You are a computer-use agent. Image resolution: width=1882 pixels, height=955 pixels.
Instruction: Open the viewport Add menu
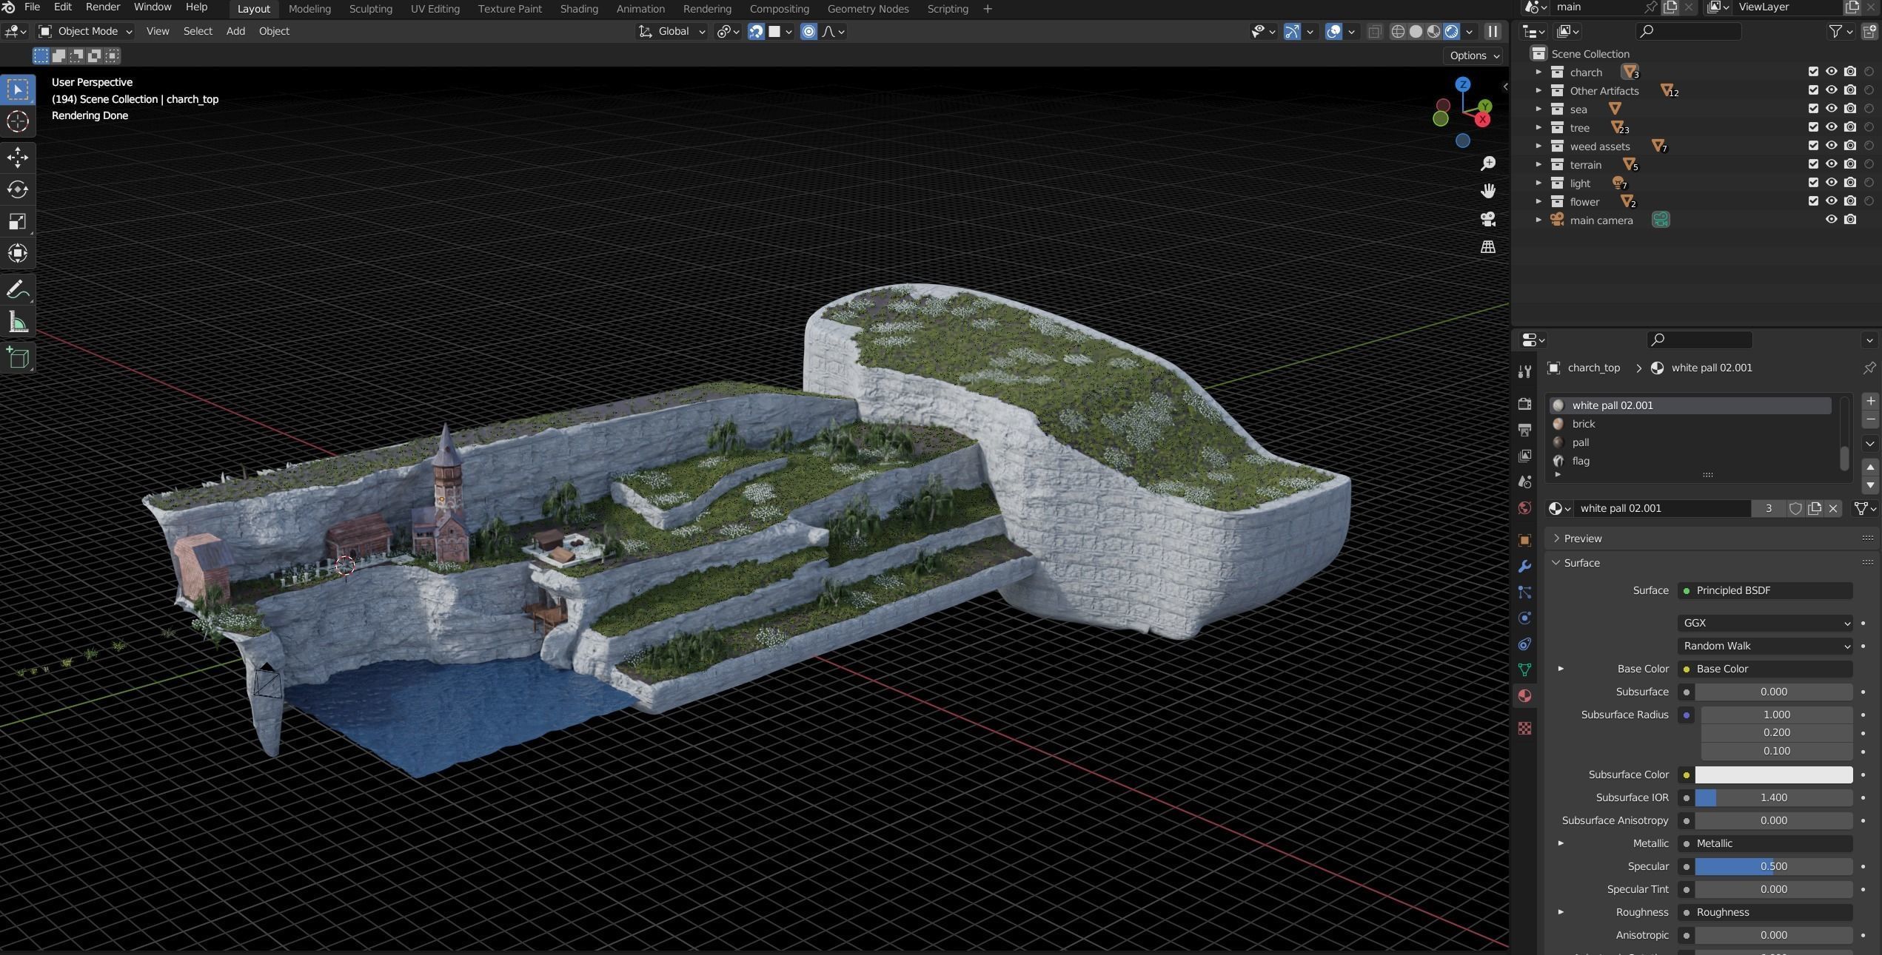[235, 31]
